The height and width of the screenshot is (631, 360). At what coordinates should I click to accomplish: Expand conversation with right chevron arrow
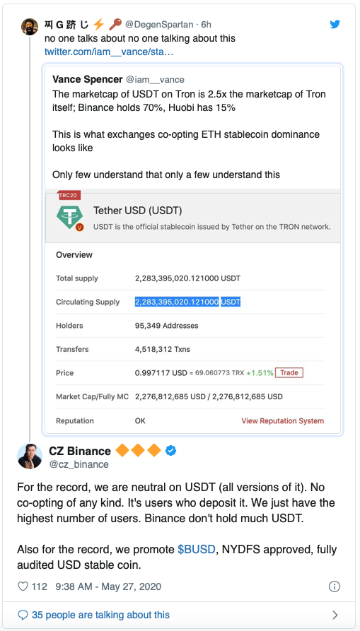click(335, 615)
